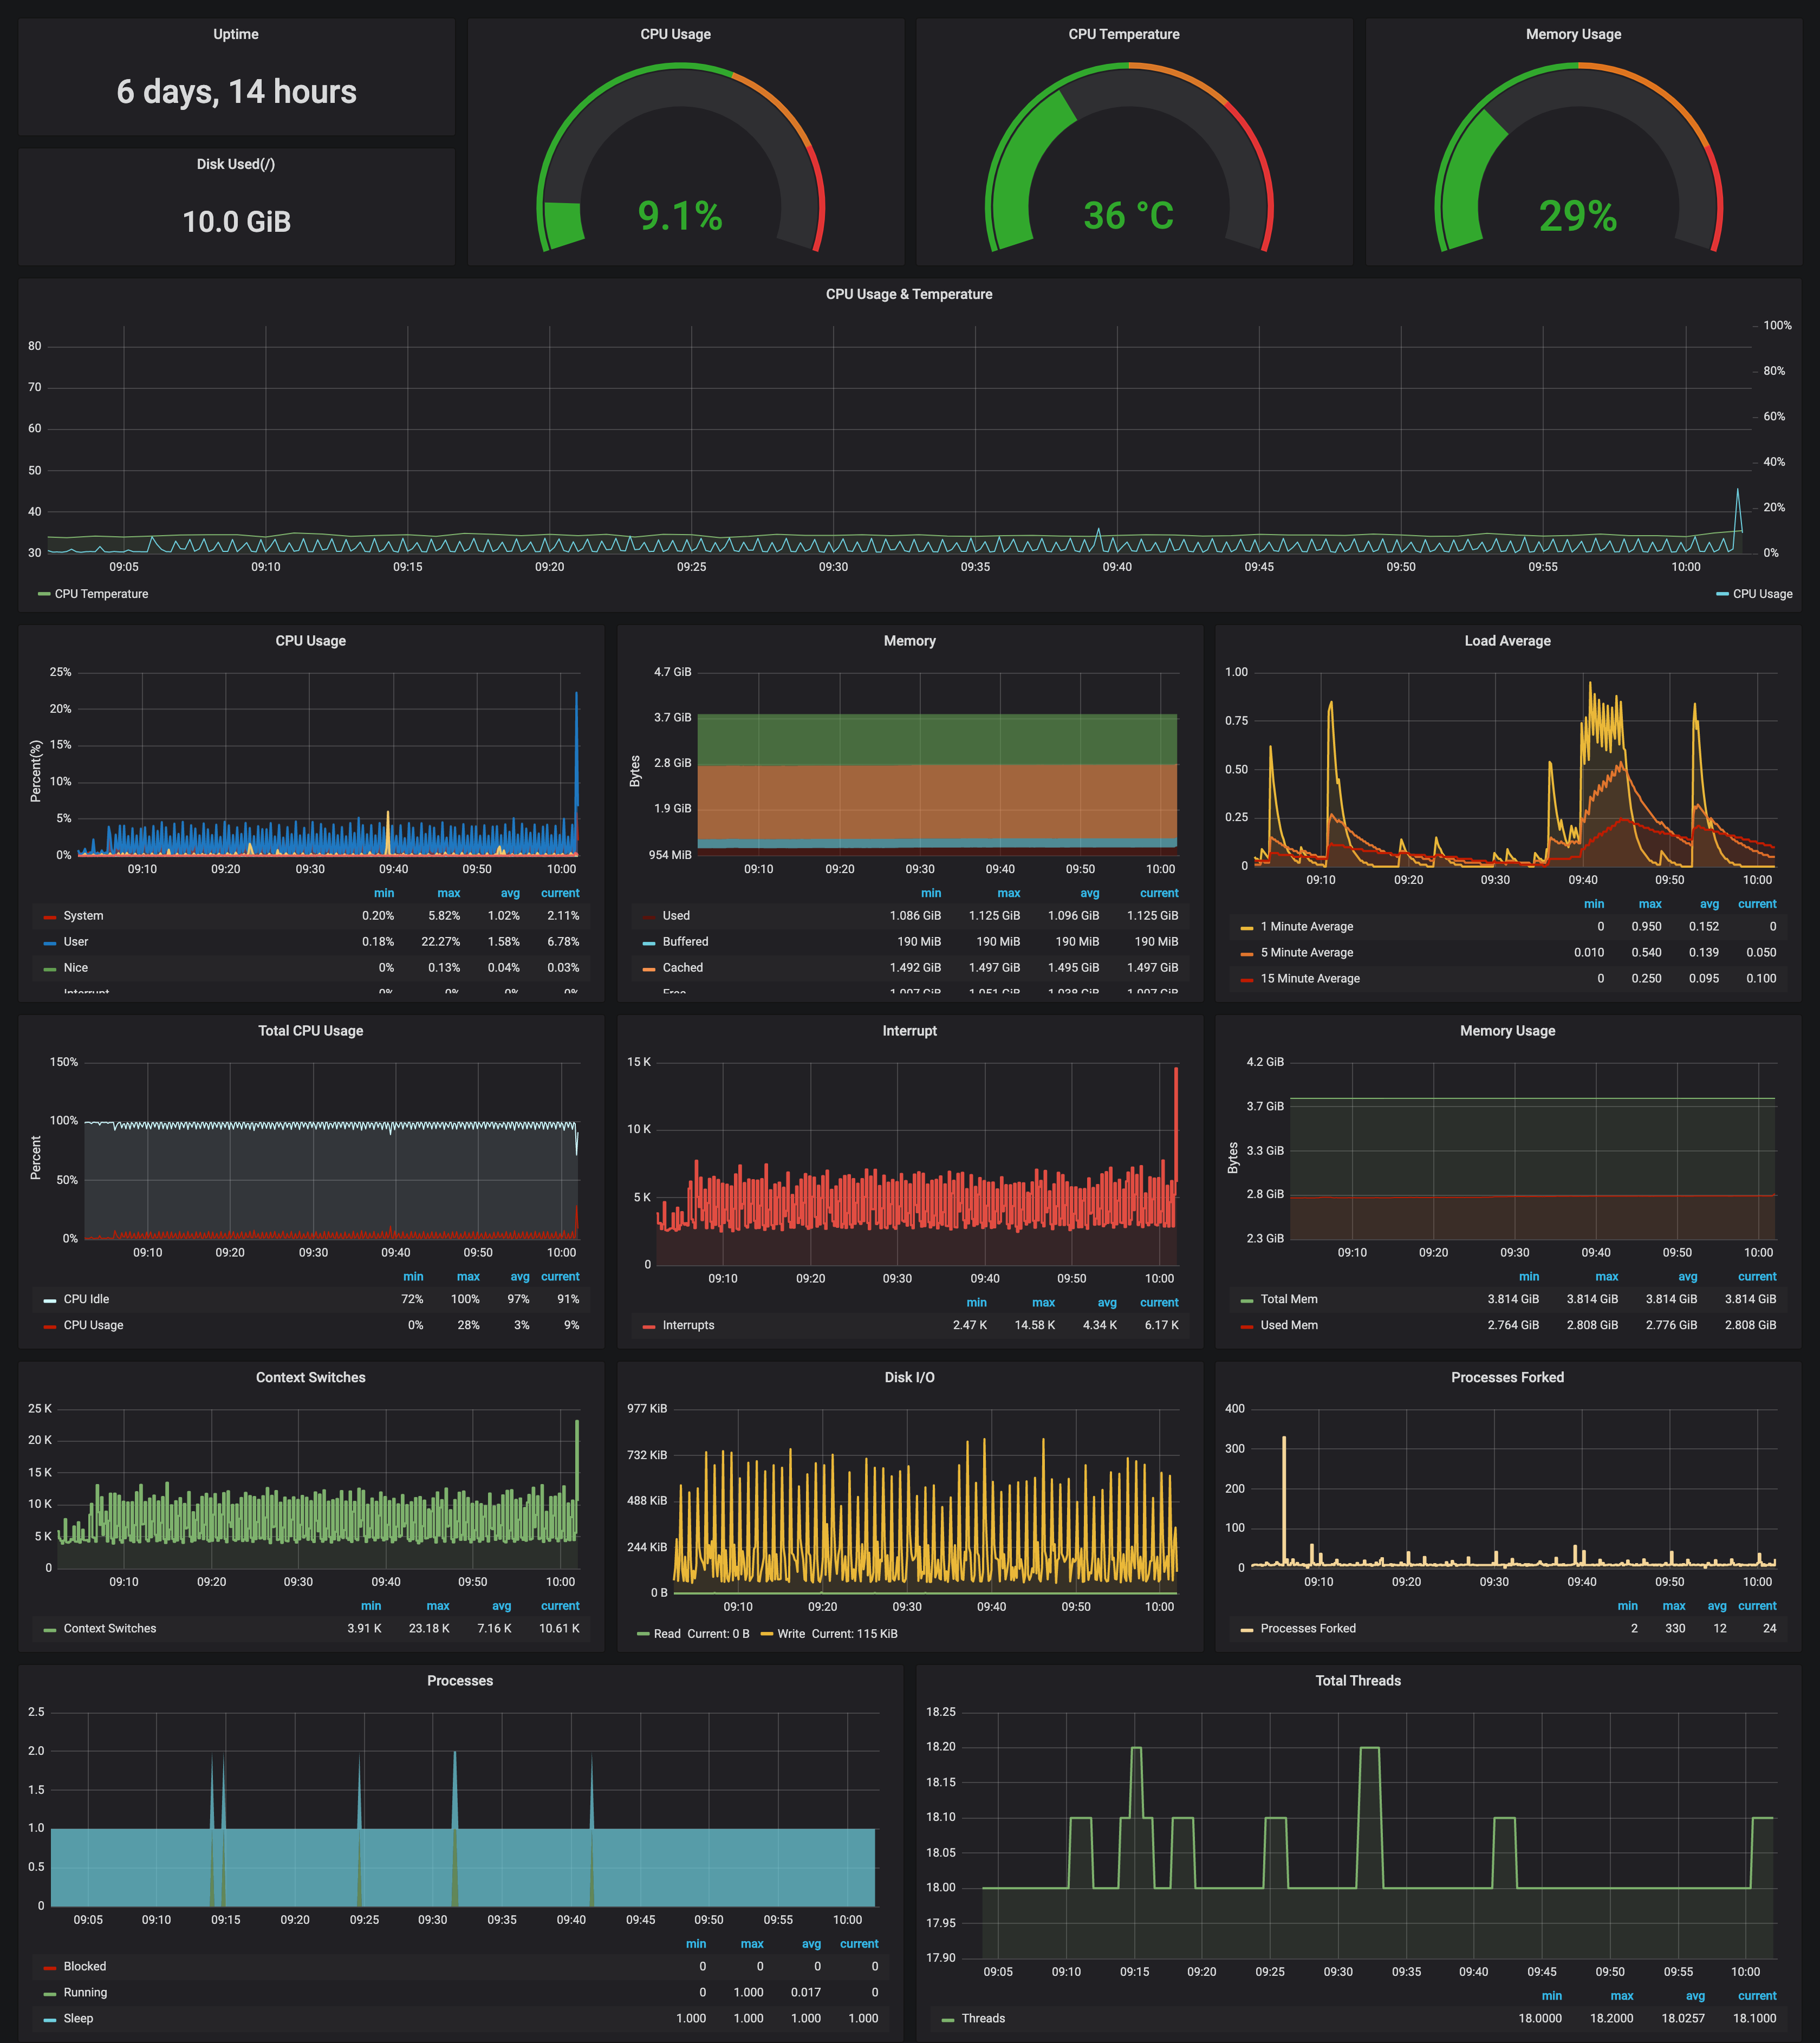Open the Uptime panel title menu

coord(236,34)
